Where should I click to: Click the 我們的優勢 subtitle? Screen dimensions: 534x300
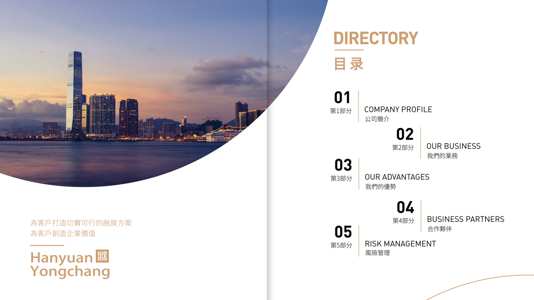(381, 187)
